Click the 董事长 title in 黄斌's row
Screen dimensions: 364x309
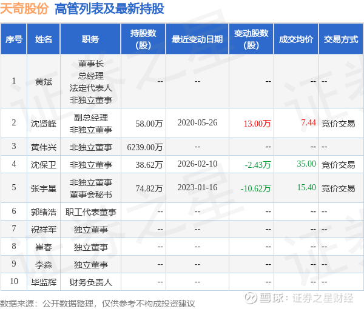click(x=91, y=64)
